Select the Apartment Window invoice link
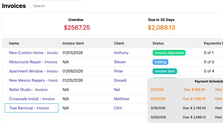Screen dimensions: 223x125 coord(34,71)
